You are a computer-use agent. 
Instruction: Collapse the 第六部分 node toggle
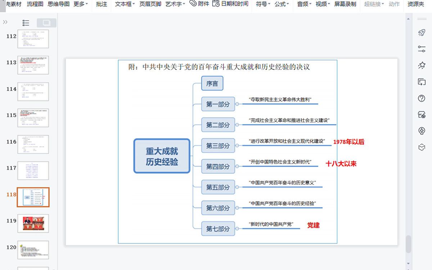(237, 208)
